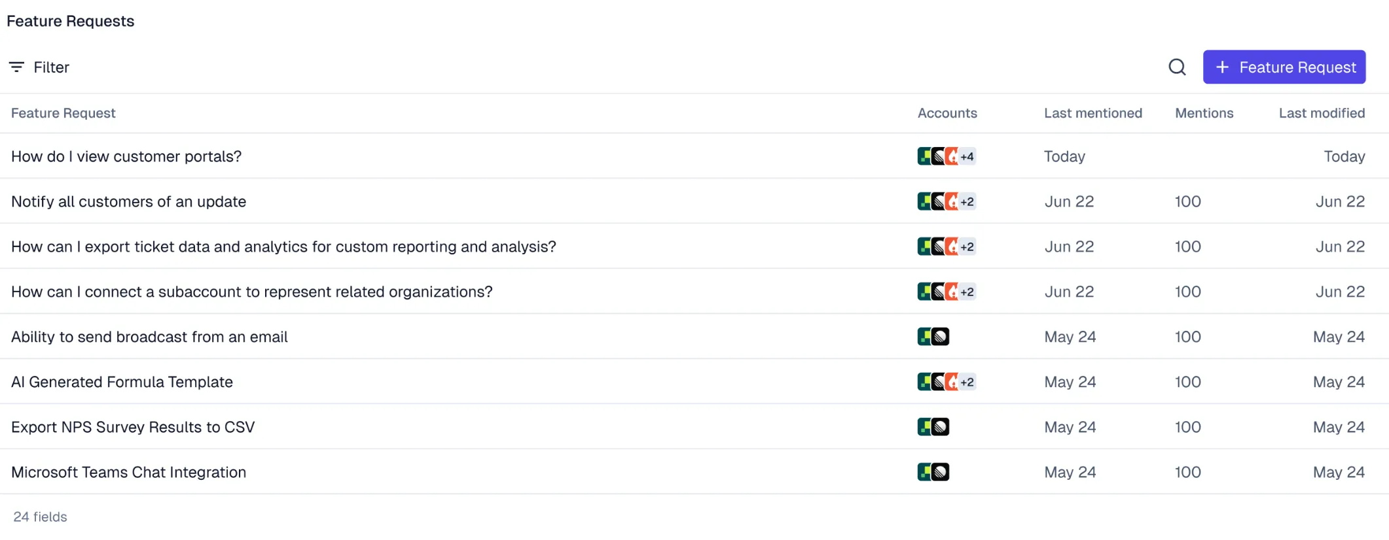Add a new Feature Request
The width and height of the screenshot is (1389, 540).
coord(1284,67)
